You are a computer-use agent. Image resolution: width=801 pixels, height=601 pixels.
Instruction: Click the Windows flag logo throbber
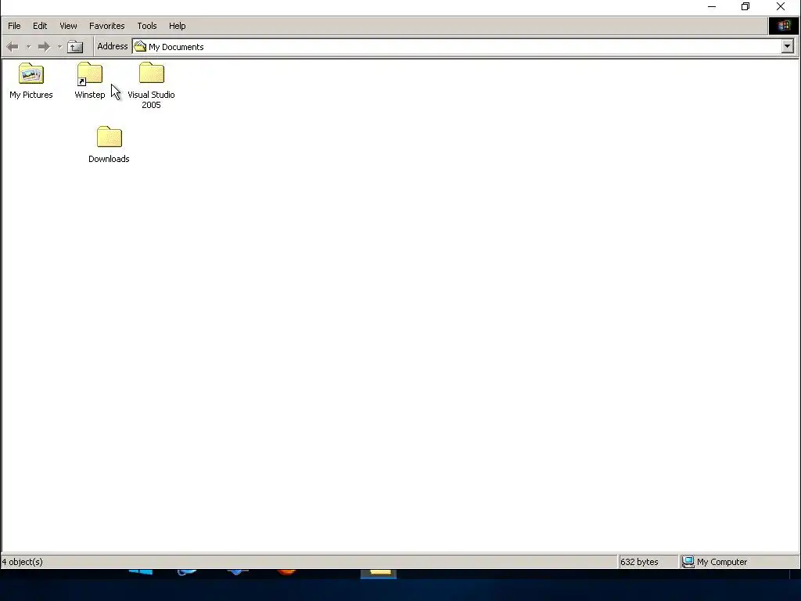click(x=784, y=26)
